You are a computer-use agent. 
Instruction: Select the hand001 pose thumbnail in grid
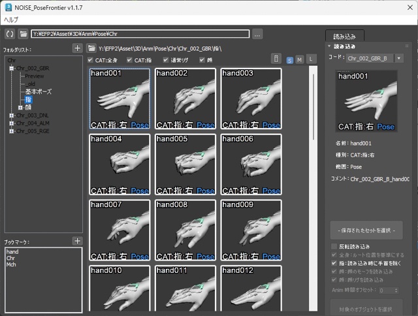coord(120,99)
